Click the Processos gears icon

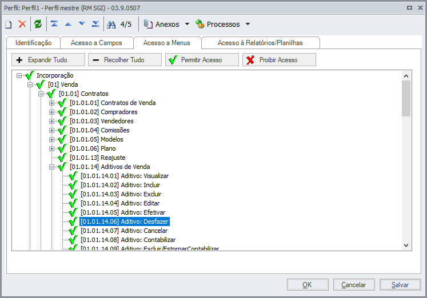click(x=199, y=24)
